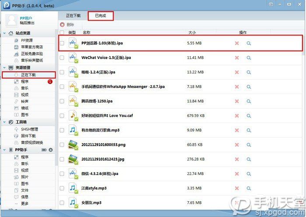Locate 江南style.mp3 with magnifier icon

[249, 188]
